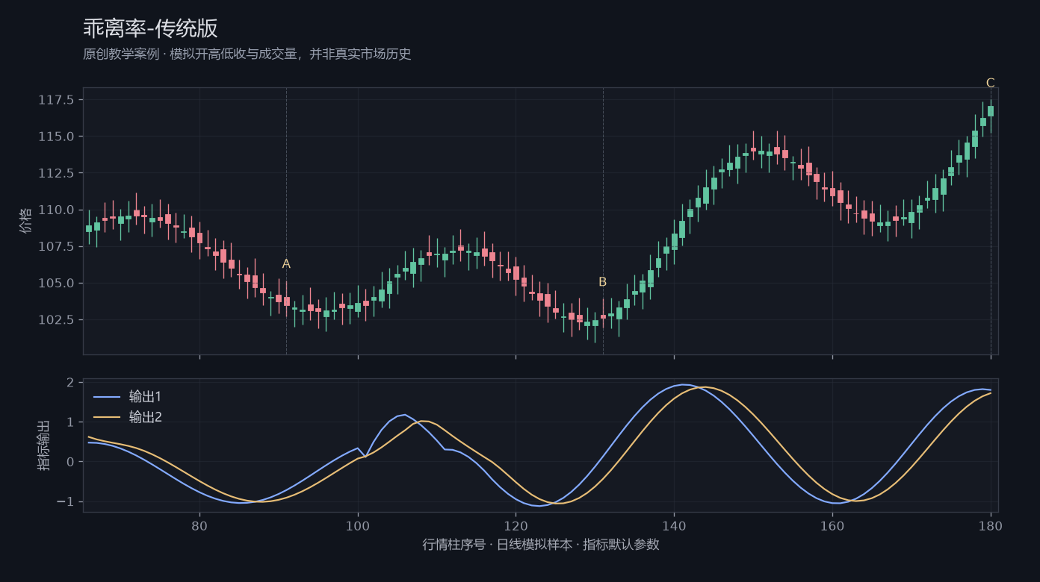Screen dimensions: 1040x582
Task: Click the 输出1 legend entry
Action: (x=145, y=396)
